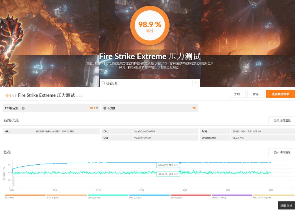Show details for the 监控 section
The width and height of the screenshot is (295, 216).
click(x=282, y=152)
